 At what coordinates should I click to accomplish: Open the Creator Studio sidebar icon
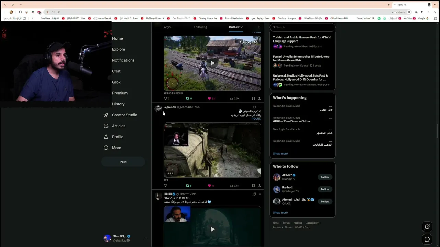point(106,115)
